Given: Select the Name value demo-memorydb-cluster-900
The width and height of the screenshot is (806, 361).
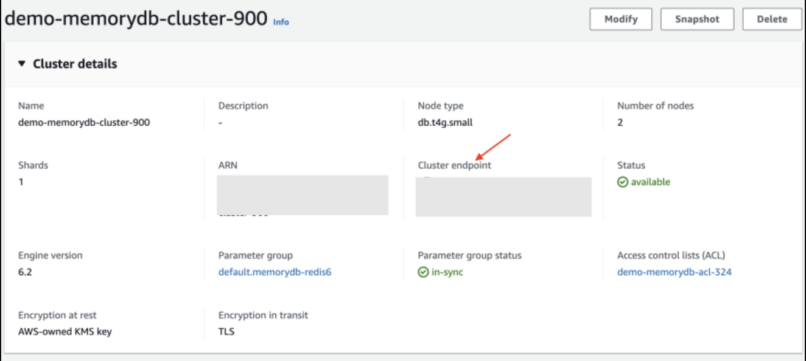Looking at the screenshot, I should tap(84, 122).
